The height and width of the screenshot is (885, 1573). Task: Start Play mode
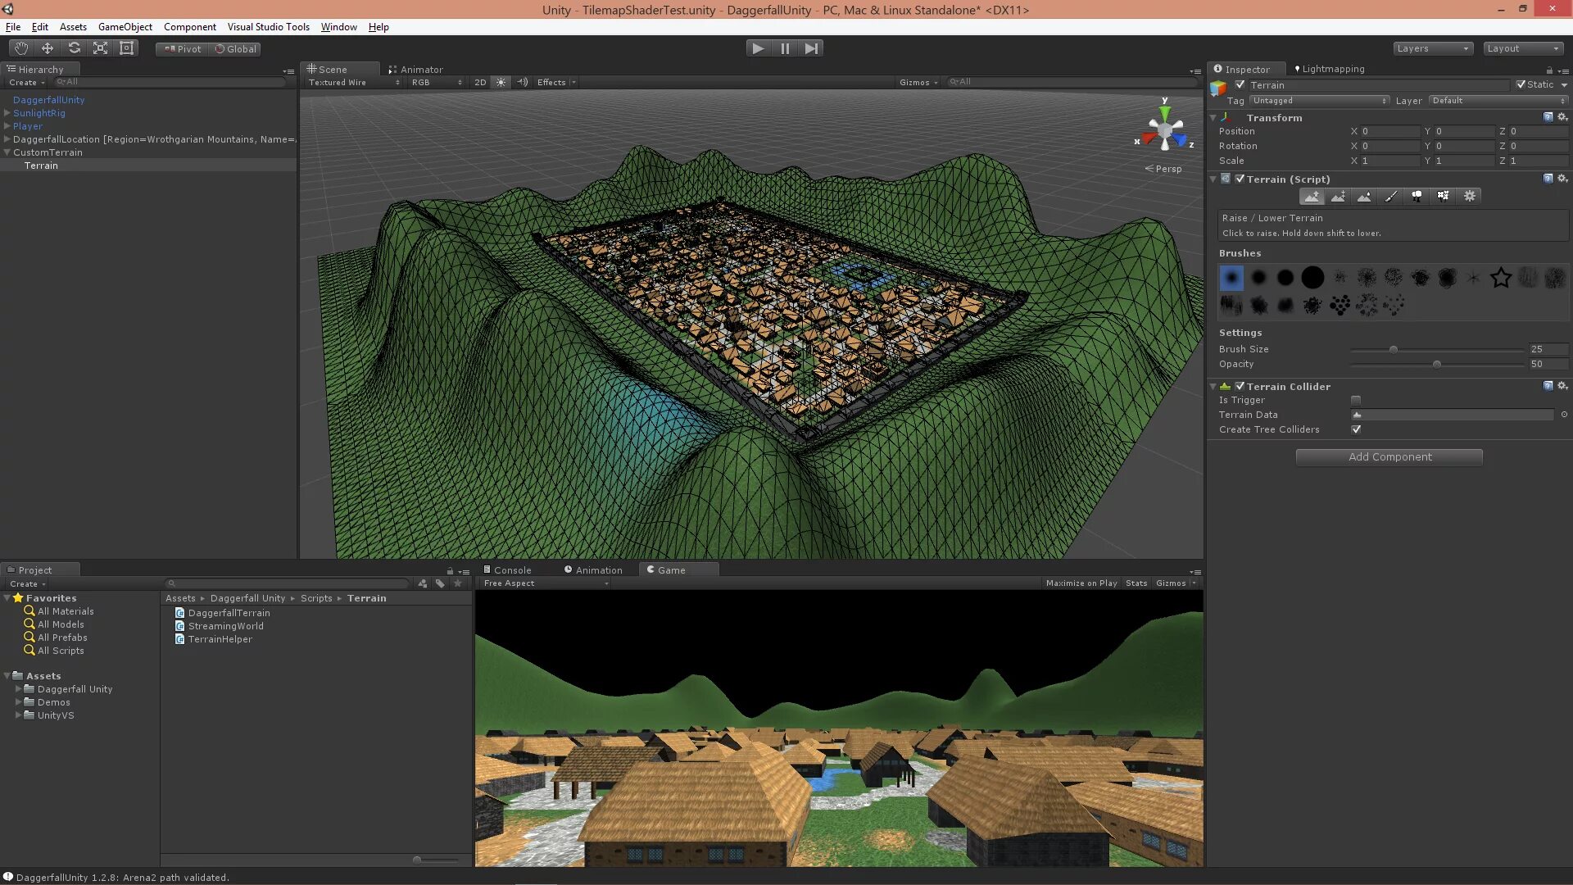tap(758, 48)
